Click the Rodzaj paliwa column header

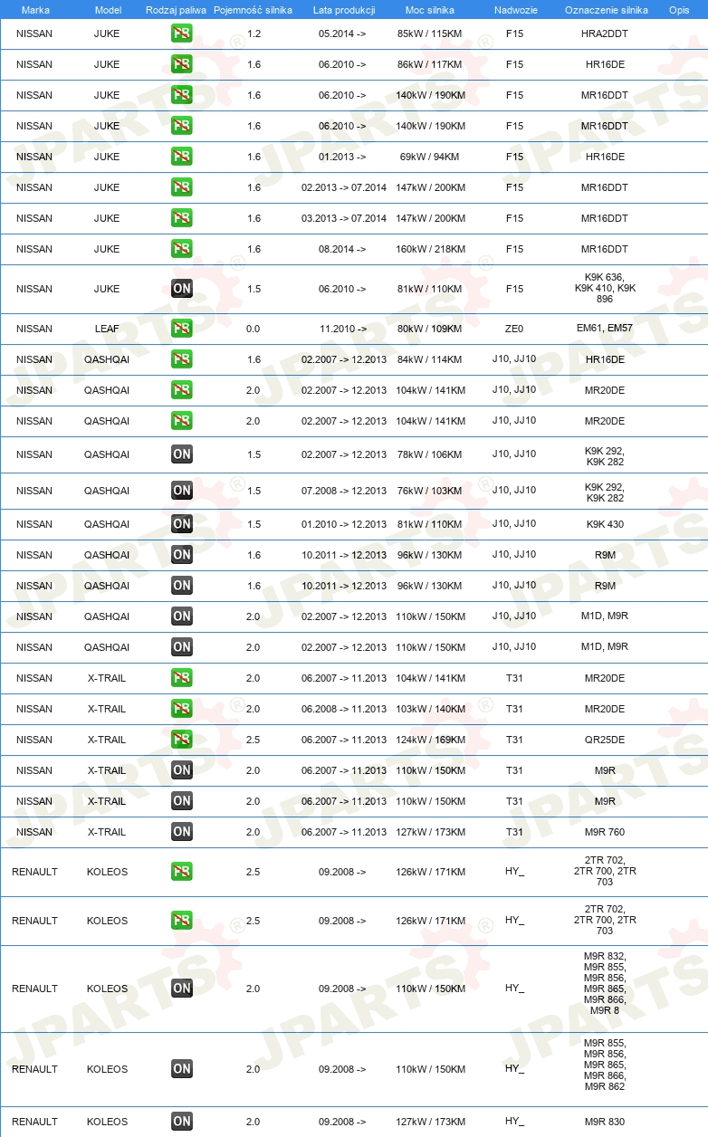[176, 10]
